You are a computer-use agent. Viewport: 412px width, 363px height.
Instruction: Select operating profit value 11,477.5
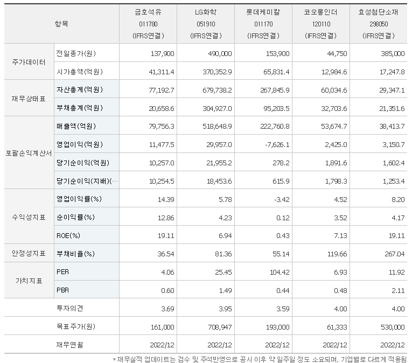pyautogui.click(x=162, y=145)
